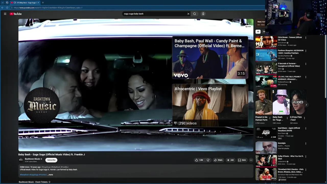The width and height of the screenshot is (327, 184).
Task: Reload the page
Action: click(x=7, y=8)
